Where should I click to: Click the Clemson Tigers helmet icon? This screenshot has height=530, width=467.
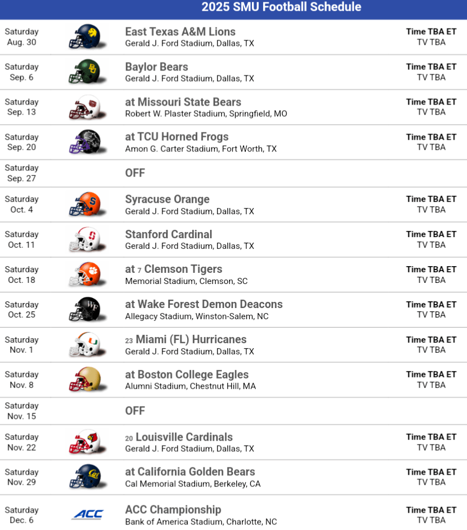pos(84,275)
